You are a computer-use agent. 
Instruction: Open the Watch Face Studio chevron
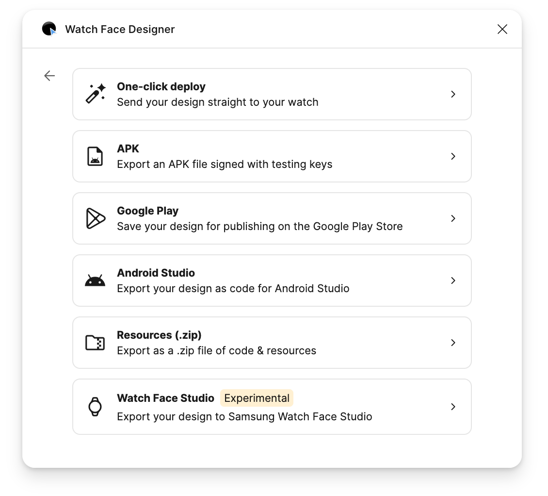[x=453, y=406]
